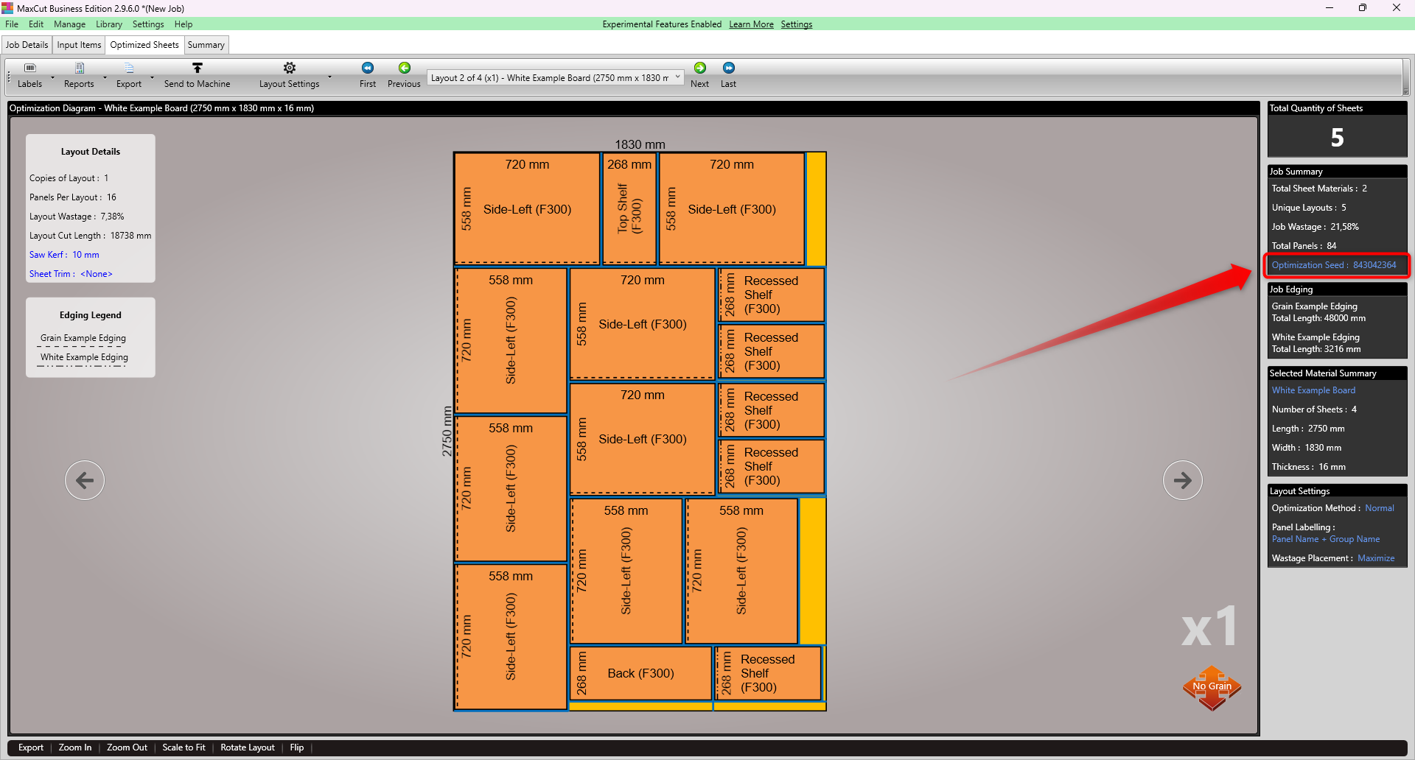Click Flip in the bottom bar

(297, 747)
